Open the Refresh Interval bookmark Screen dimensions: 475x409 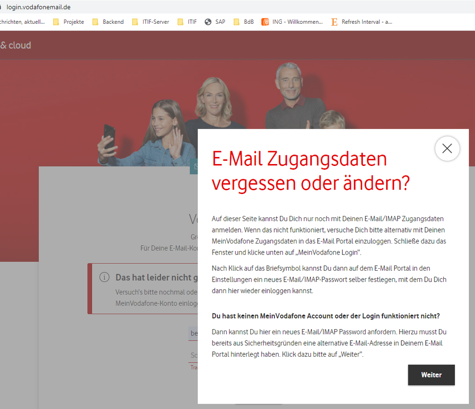[x=362, y=22]
